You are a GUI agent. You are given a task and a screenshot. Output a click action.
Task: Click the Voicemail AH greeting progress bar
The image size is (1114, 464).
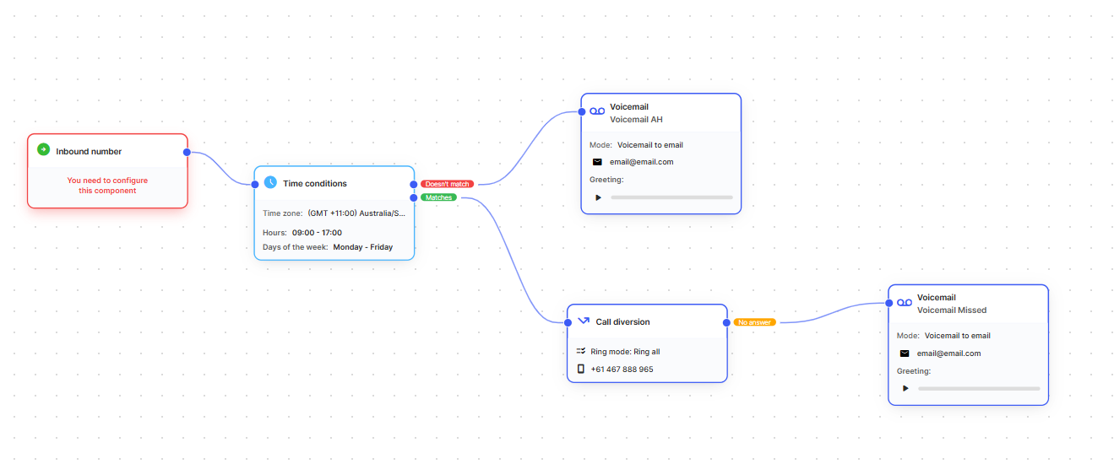coord(671,197)
